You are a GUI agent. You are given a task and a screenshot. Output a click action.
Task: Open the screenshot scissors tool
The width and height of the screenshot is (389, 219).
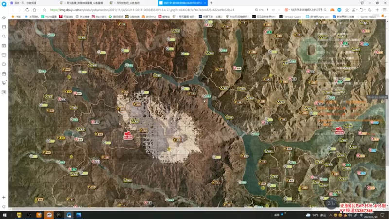[354, 10]
